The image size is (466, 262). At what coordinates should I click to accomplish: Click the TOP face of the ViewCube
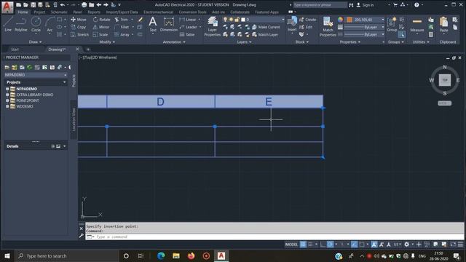[x=445, y=80]
